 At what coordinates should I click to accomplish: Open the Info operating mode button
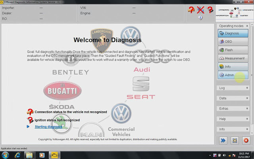pos(233,66)
